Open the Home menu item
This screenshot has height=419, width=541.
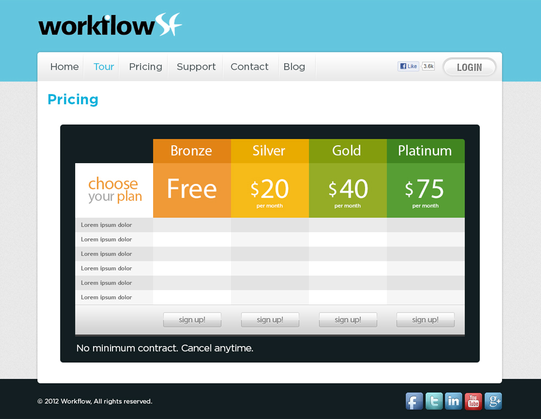coord(64,67)
